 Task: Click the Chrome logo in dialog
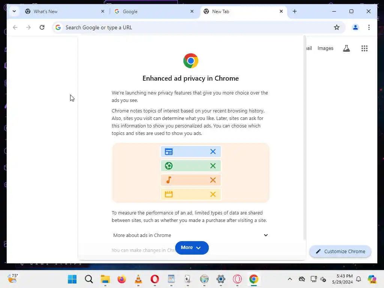tap(190, 61)
